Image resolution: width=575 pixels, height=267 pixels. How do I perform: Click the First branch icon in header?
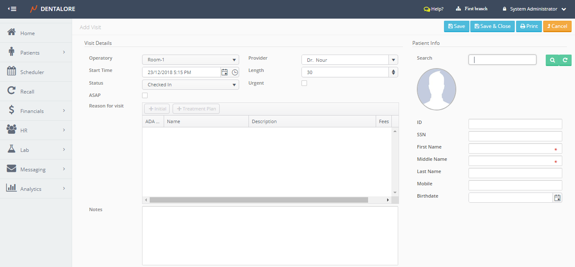pyautogui.click(x=458, y=9)
